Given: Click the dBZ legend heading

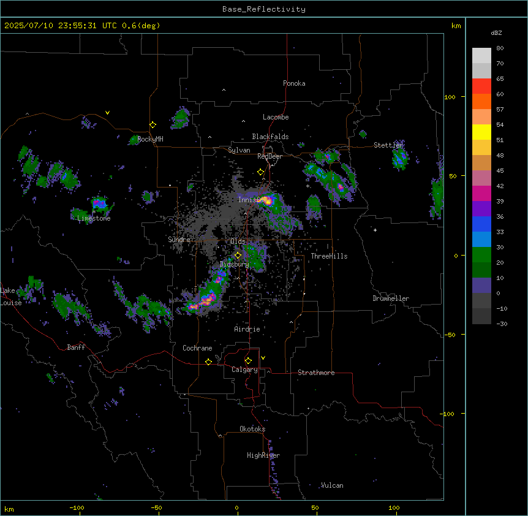Looking at the screenshot, I should [496, 32].
